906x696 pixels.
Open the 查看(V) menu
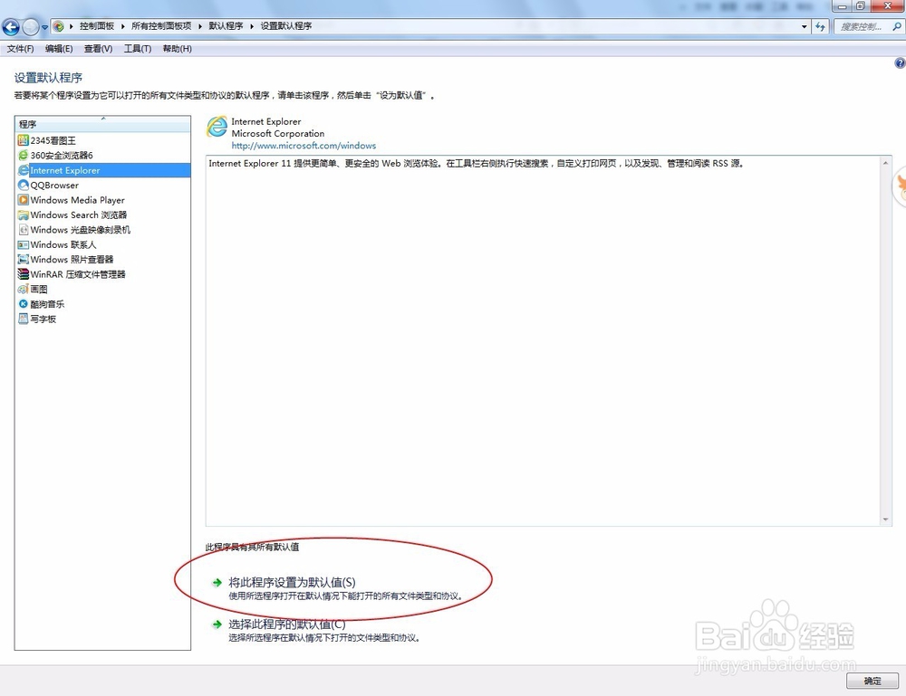(98, 49)
